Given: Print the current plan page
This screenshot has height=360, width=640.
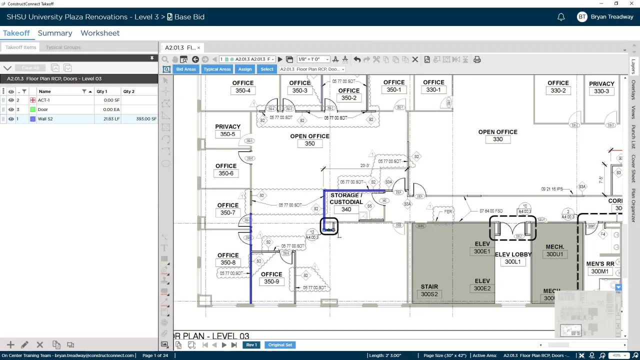Looking at the screenshot, I should click(477, 59).
